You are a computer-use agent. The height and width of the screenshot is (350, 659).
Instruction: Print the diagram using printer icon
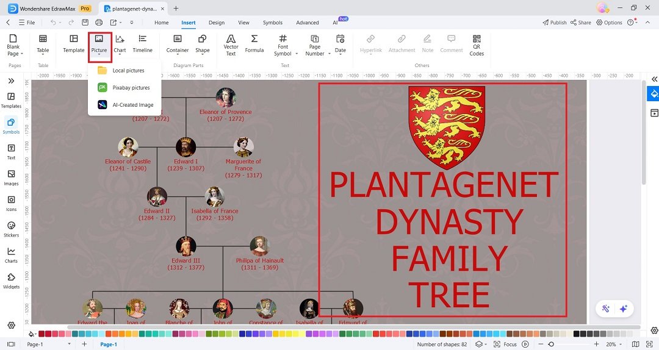click(x=99, y=23)
